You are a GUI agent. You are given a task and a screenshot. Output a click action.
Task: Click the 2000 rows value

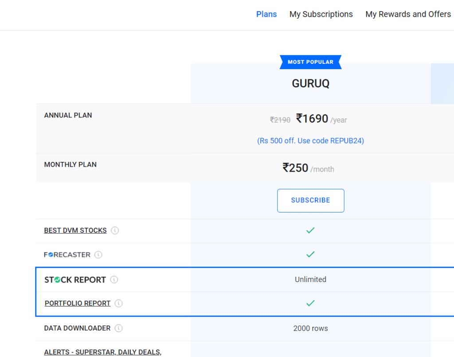coord(311,328)
